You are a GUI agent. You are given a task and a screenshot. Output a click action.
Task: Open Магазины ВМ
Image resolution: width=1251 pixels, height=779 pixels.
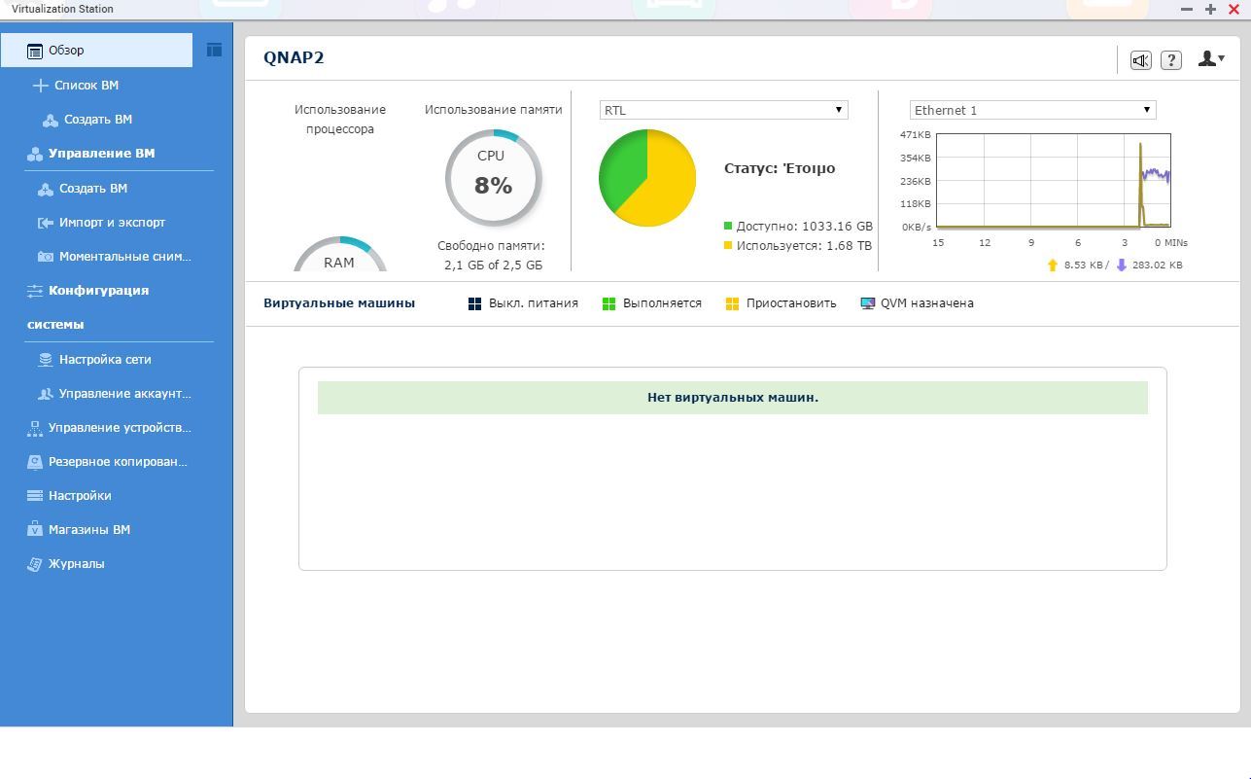pos(89,530)
